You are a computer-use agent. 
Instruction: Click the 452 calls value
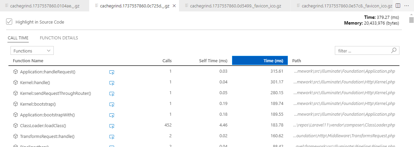pos(168,125)
